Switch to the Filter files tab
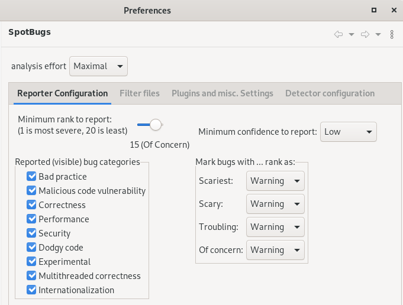The image size is (403, 305). tap(140, 93)
